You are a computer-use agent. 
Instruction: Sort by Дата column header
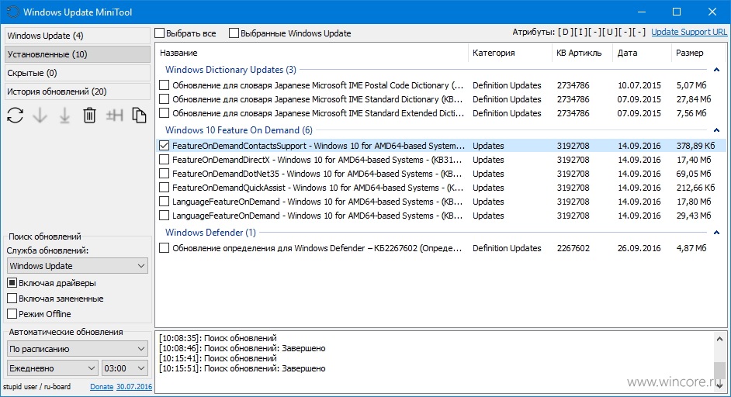(642, 54)
